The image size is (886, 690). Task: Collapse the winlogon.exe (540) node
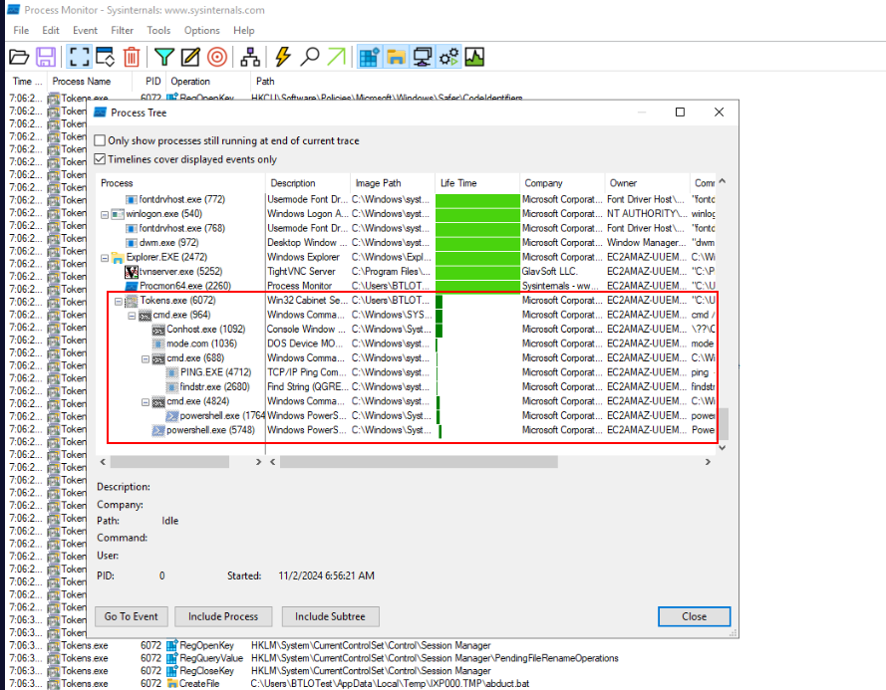point(105,214)
